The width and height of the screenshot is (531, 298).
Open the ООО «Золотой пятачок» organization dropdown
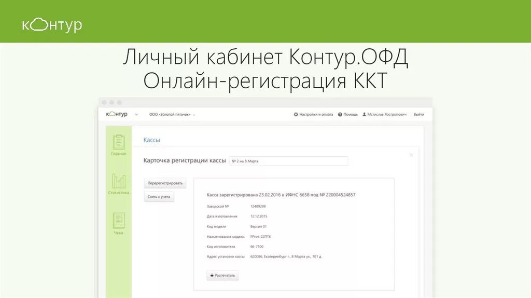(x=172, y=115)
